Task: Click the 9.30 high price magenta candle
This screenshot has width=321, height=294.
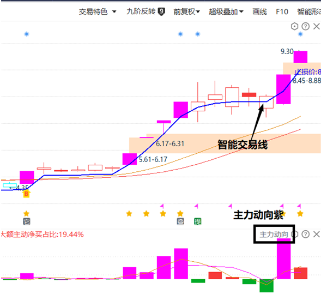Action: pos(300,57)
